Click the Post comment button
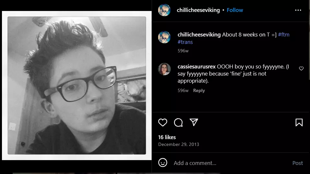310x174 pixels. 298,163
